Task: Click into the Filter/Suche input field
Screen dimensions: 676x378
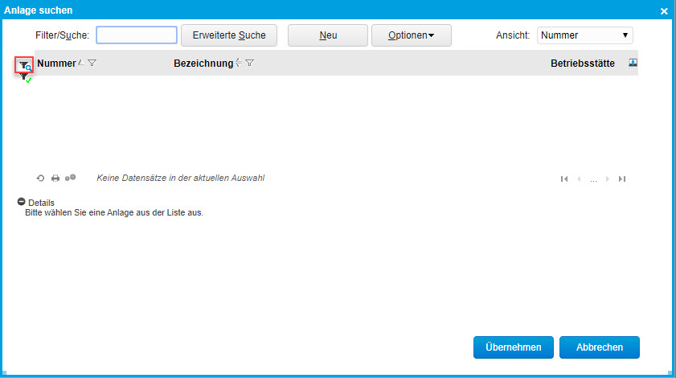Action: 137,35
